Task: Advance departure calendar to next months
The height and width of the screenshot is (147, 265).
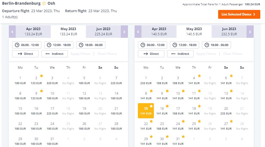Action: pos(124,32)
